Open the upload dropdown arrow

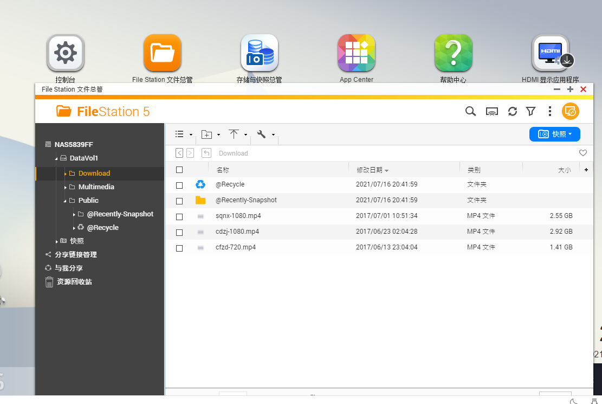pyautogui.click(x=245, y=134)
